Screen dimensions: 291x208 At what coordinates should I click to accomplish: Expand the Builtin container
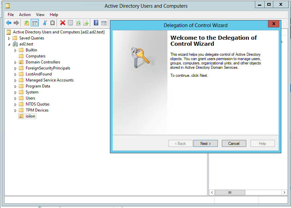[x=15, y=50]
